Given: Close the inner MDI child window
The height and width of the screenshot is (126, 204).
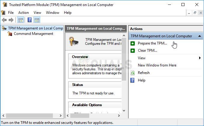Looking at the screenshot, I should 201,13.
